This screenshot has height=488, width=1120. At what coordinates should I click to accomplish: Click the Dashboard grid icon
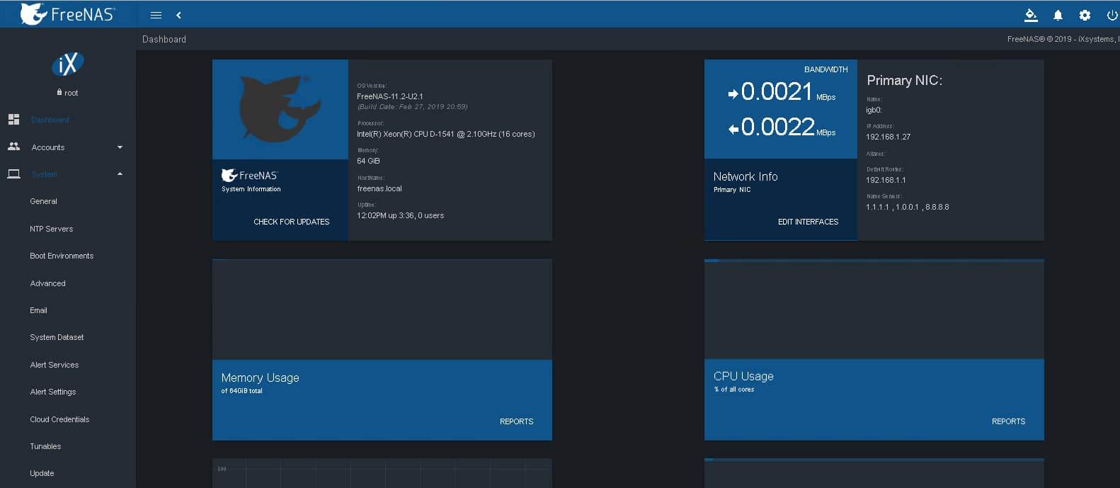tap(13, 120)
